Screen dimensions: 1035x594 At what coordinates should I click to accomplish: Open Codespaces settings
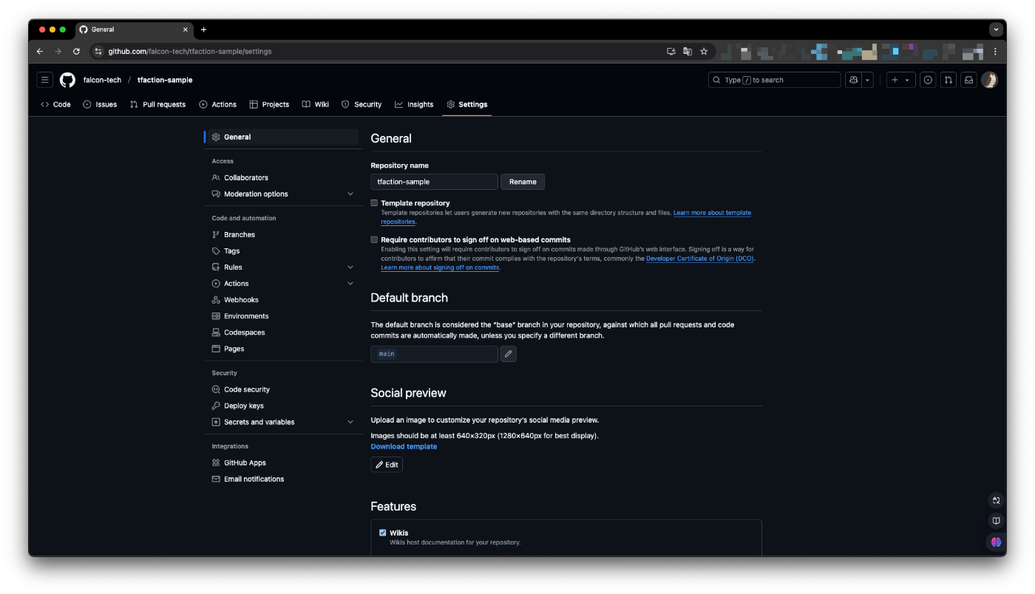pos(282,332)
